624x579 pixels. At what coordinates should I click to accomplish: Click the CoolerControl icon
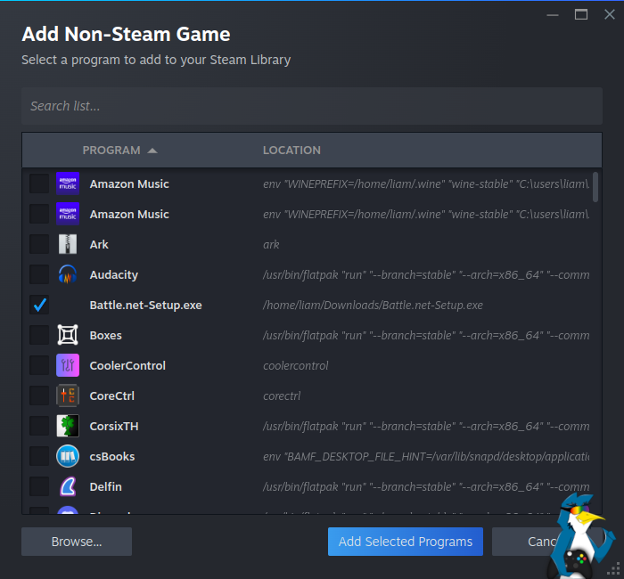click(x=68, y=365)
